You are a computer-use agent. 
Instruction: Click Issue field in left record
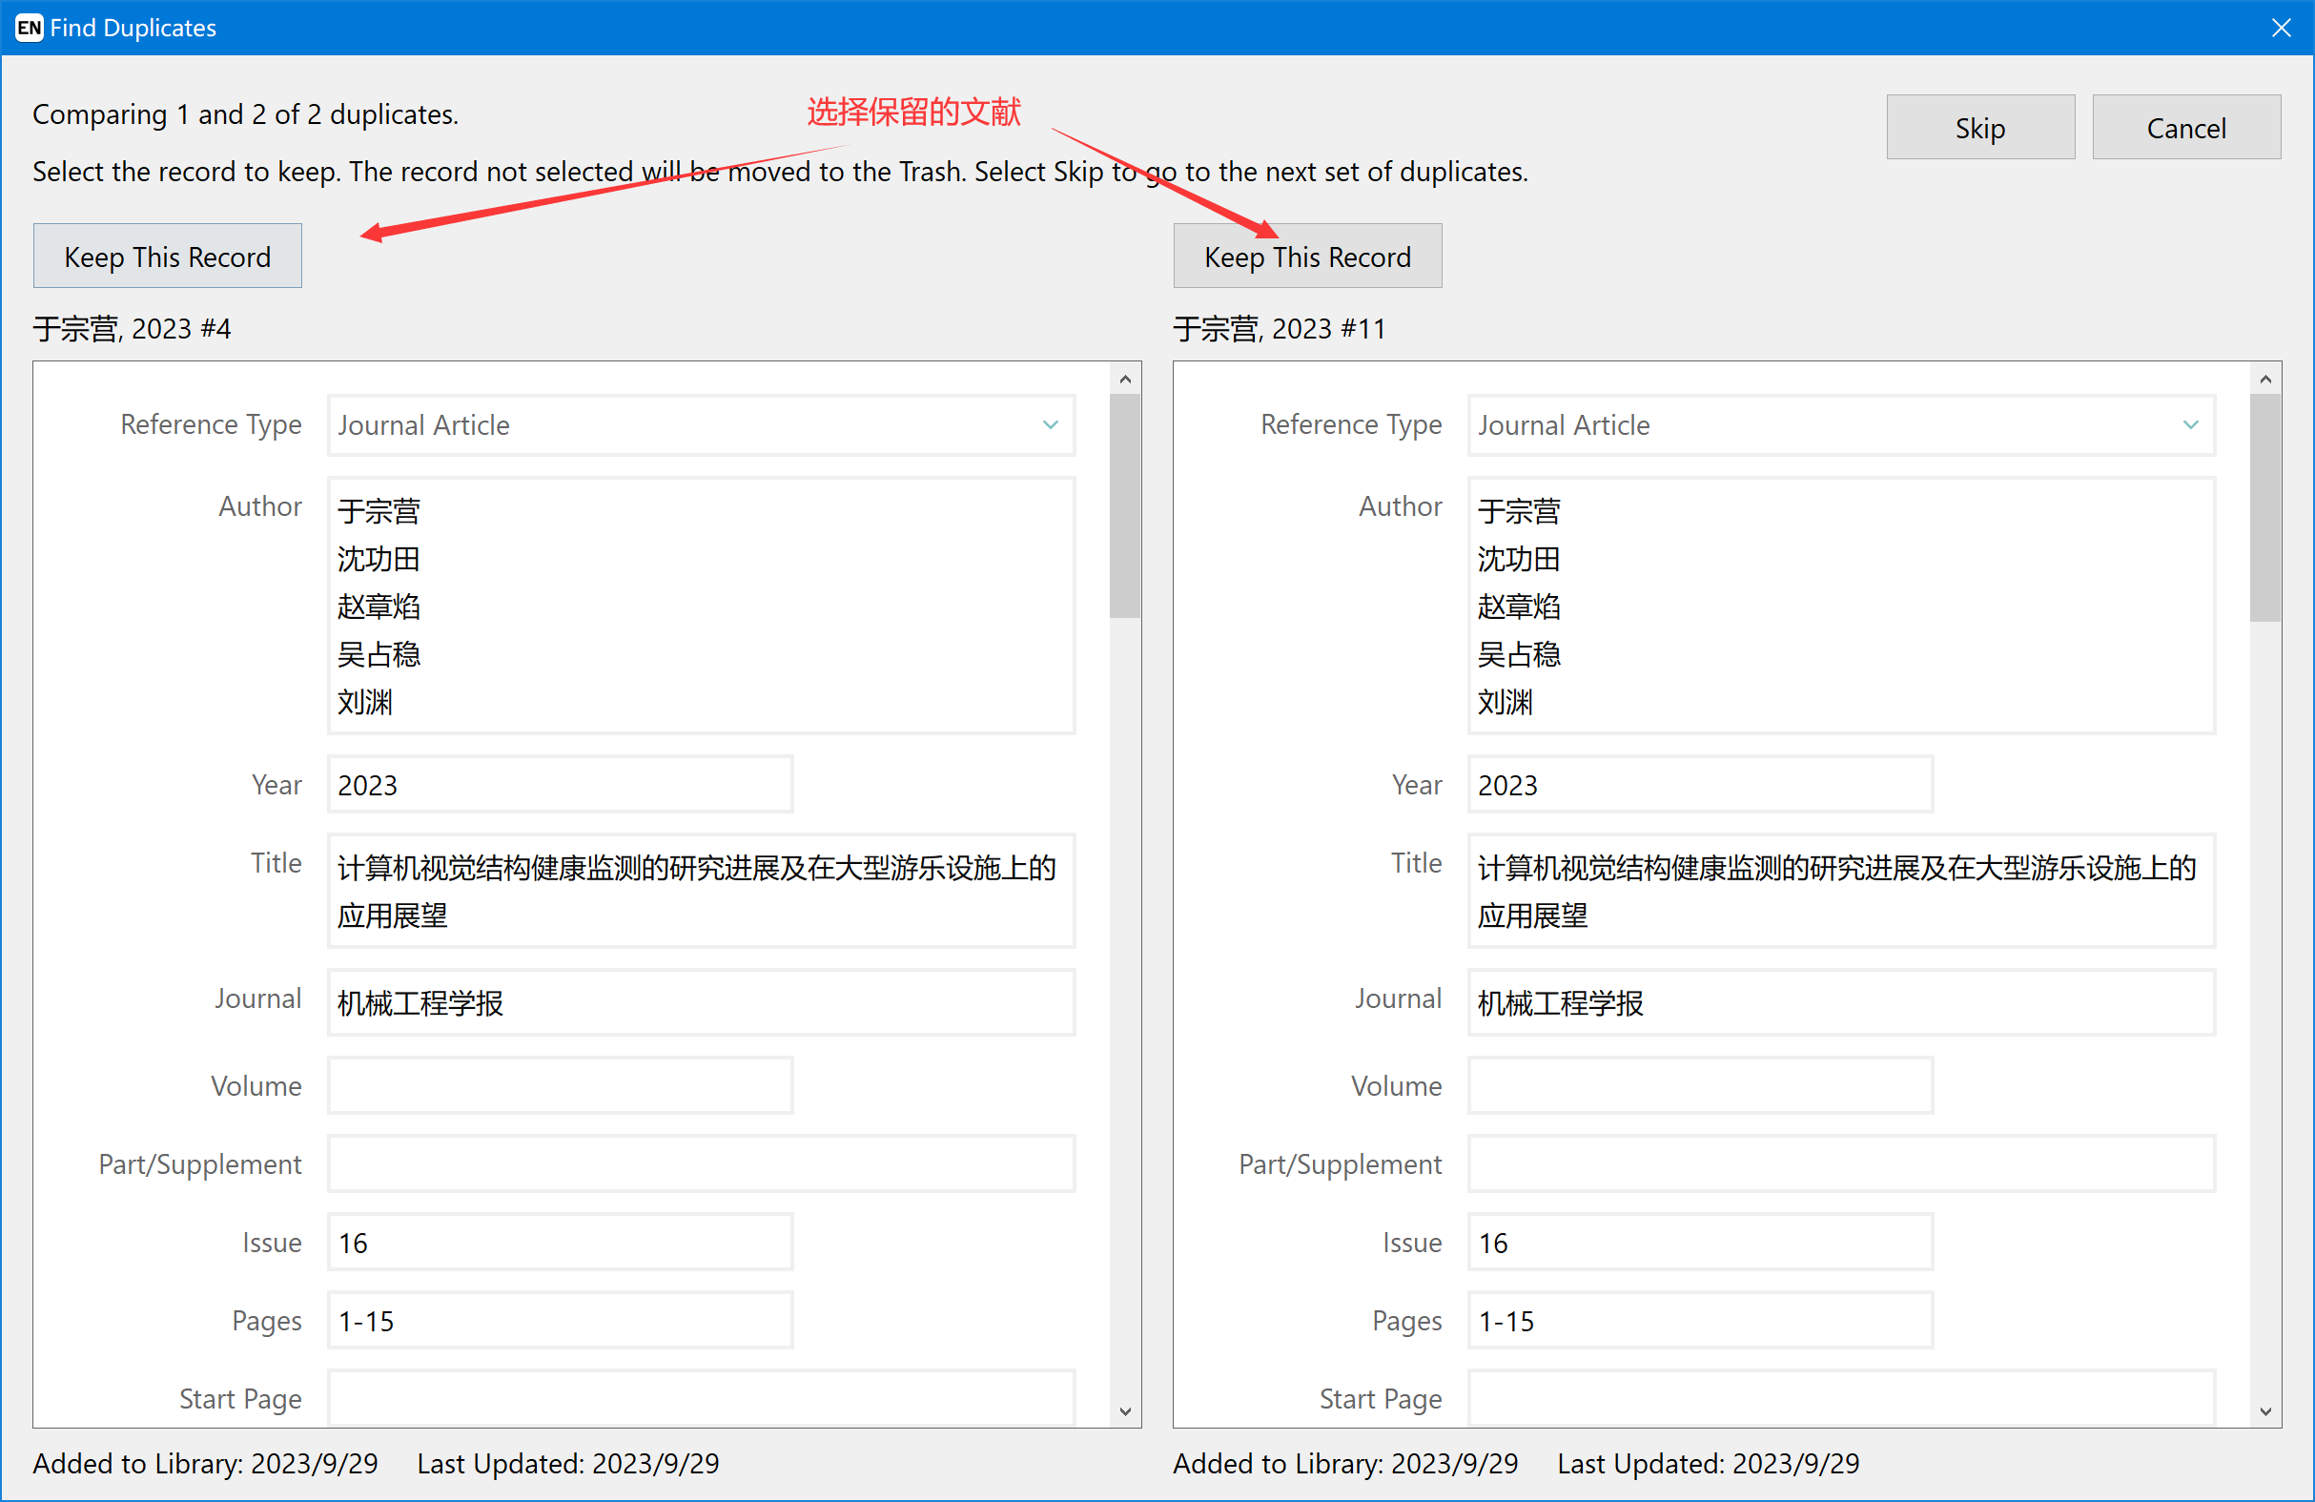(x=561, y=1243)
